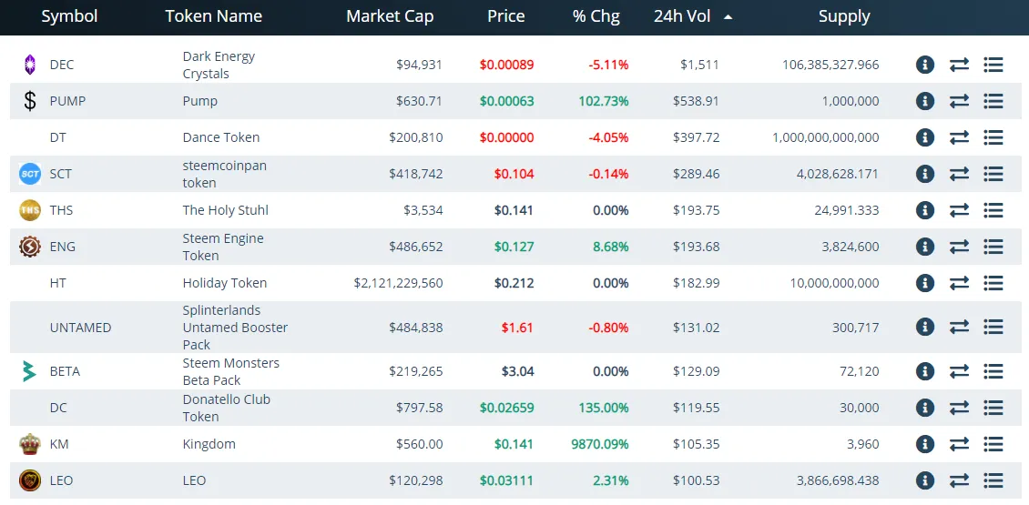Click the 24h Vol sort arrow

pyautogui.click(x=728, y=16)
